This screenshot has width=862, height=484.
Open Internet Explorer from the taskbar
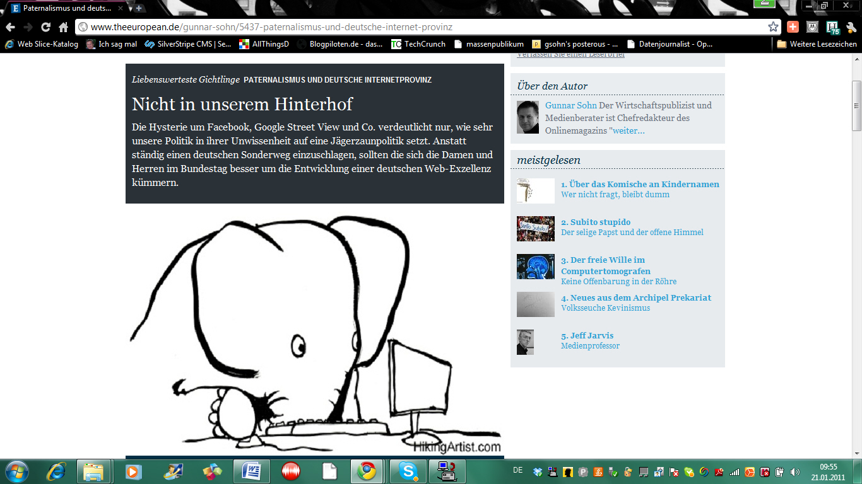56,471
